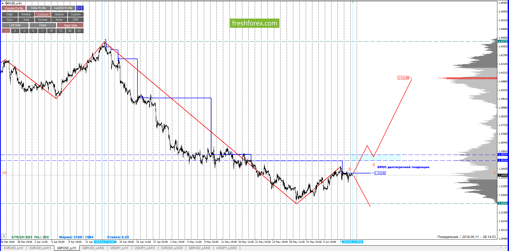Click the '1 May 19:00' time axis label

coord(177,242)
